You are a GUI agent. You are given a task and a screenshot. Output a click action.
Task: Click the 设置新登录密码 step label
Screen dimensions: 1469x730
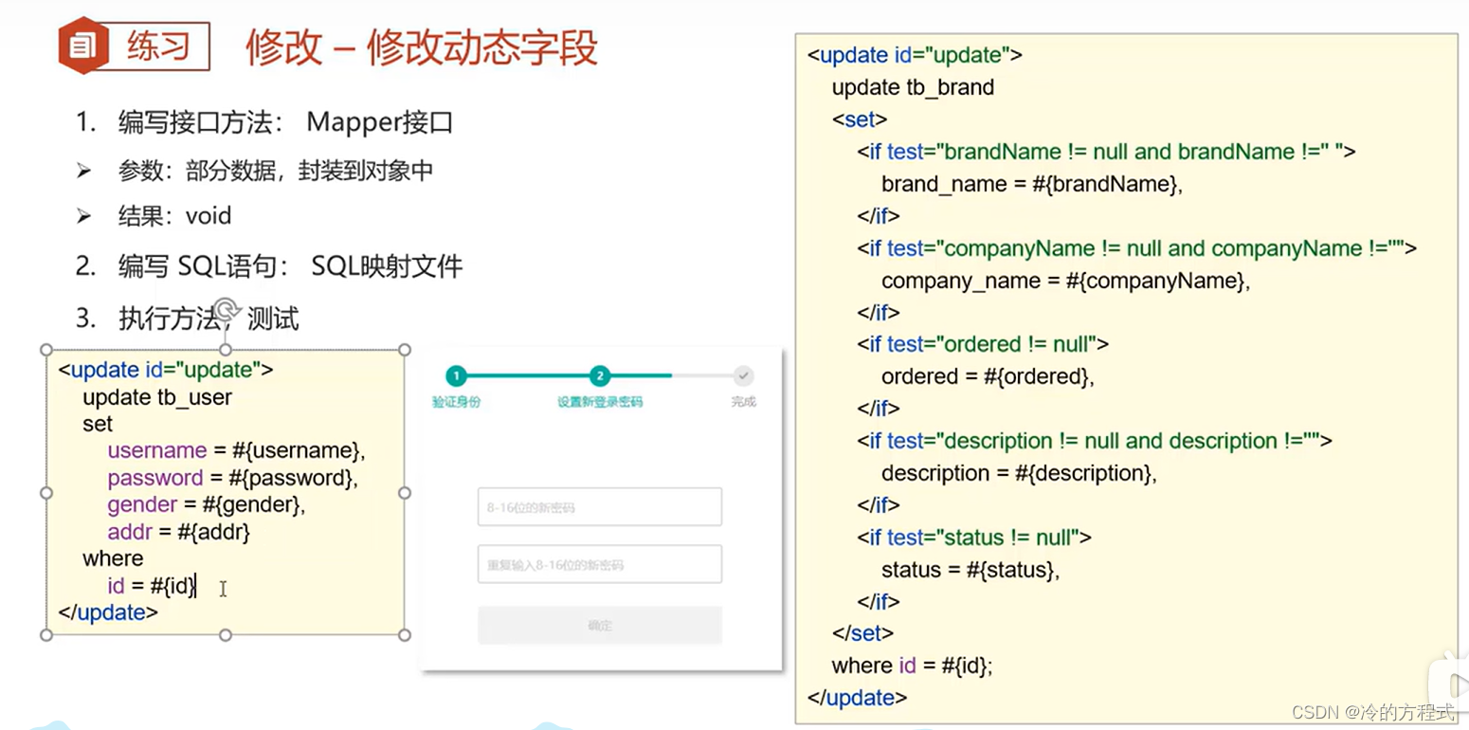(600, 402)
